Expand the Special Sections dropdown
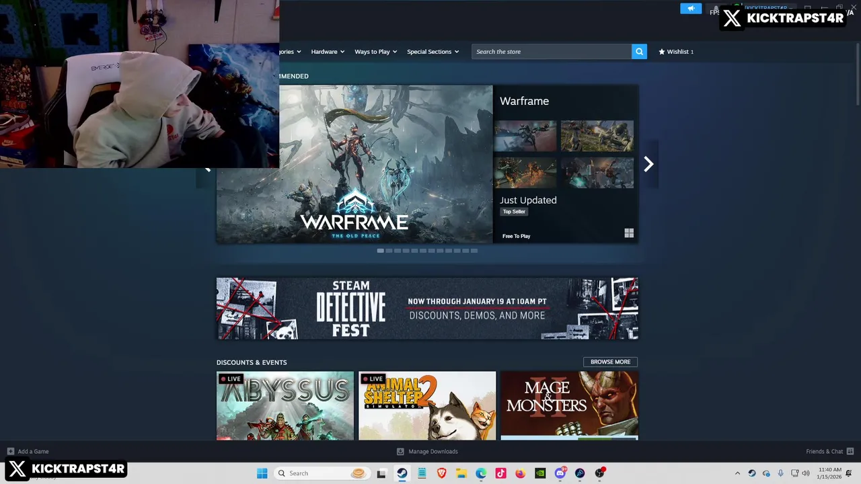This screenshot has height=484, width=861. [x=433, y=52]
